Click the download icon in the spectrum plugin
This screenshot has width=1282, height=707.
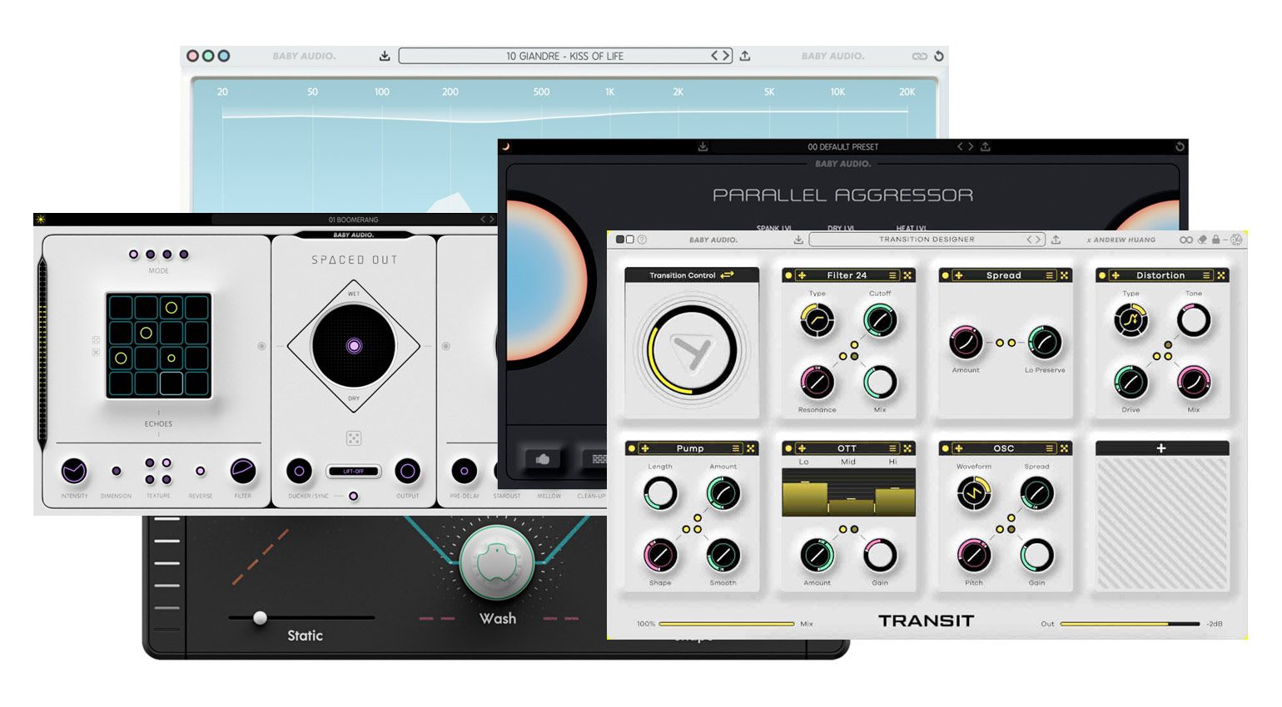point(385,56)
